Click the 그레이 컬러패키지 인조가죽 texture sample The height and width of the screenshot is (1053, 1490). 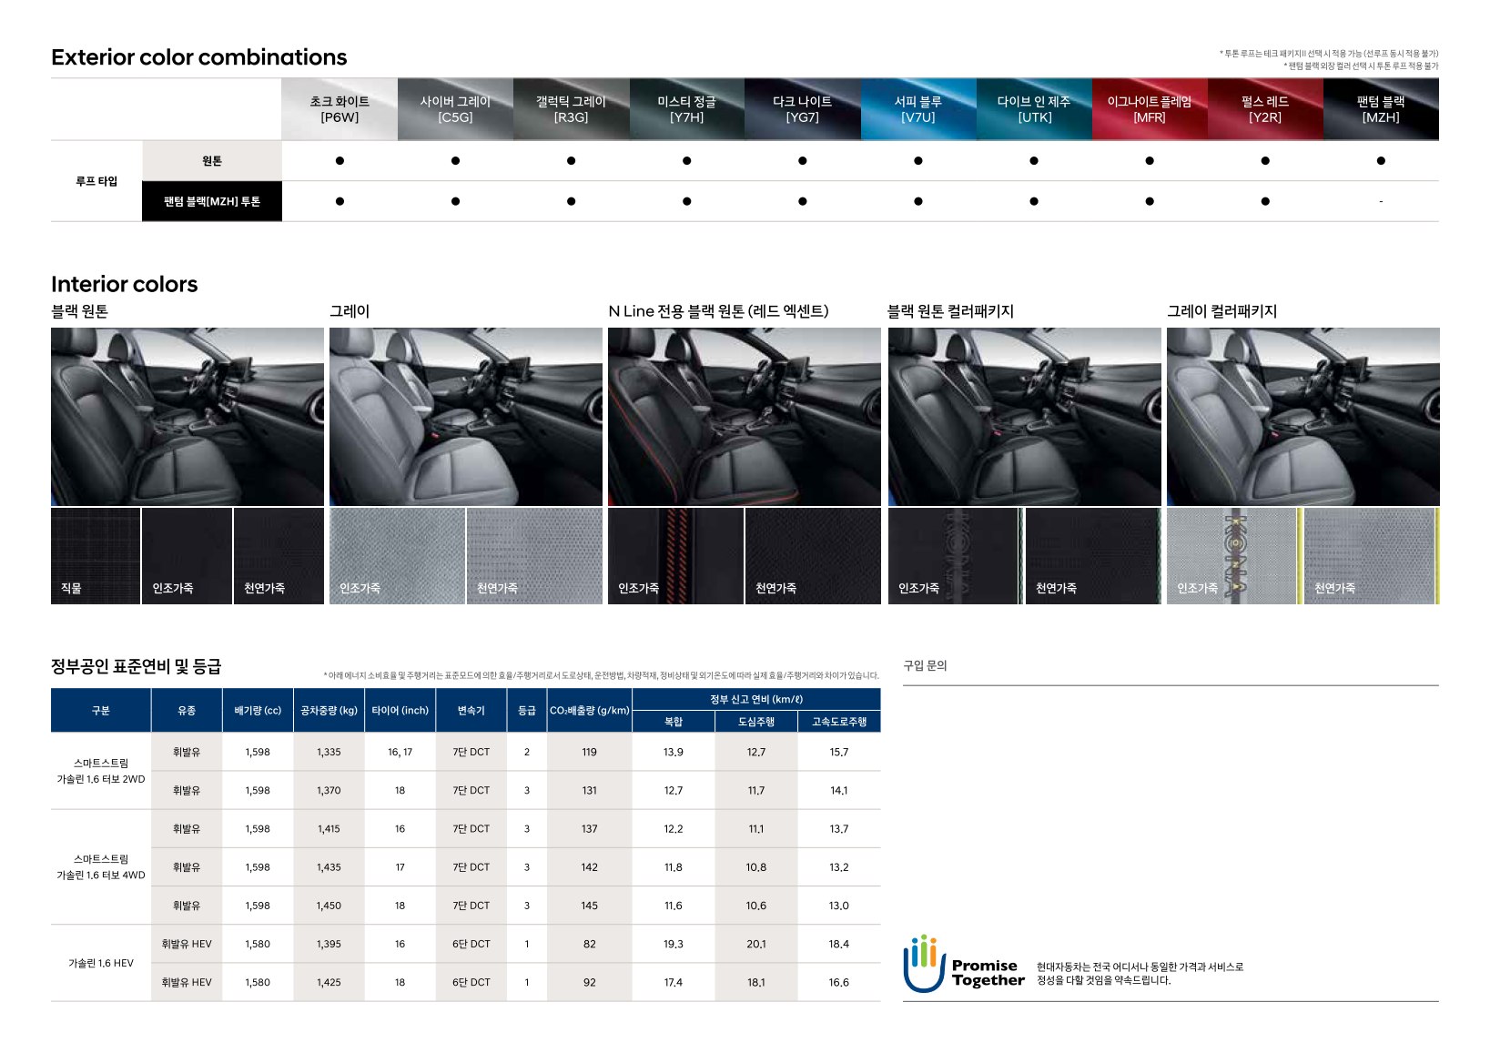pyautogui.click(x=1231, y=556)
